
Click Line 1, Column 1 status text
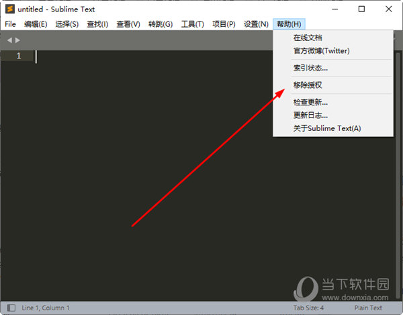coord(46,308)
